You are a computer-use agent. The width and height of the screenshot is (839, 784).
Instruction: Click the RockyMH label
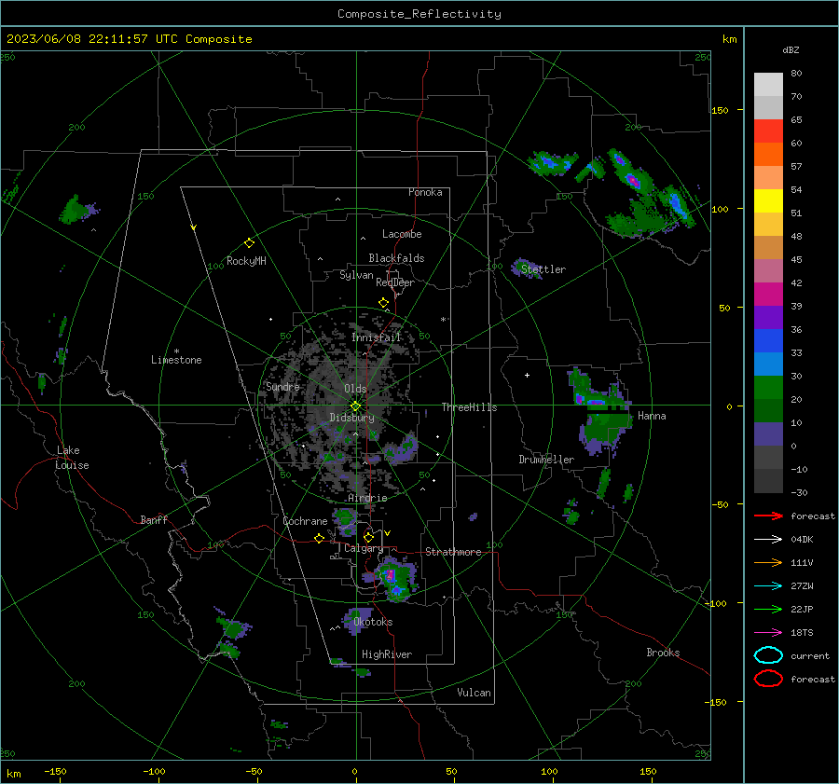(246, 261)
